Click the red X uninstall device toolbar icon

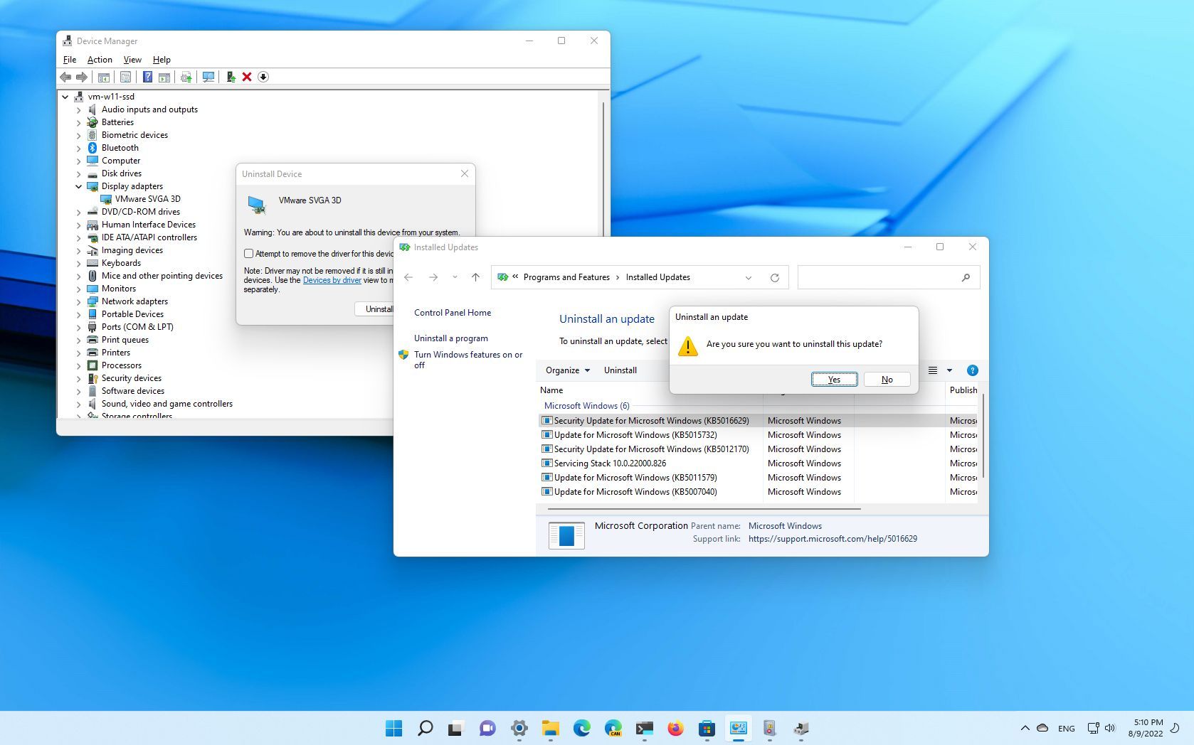point(247,77)
